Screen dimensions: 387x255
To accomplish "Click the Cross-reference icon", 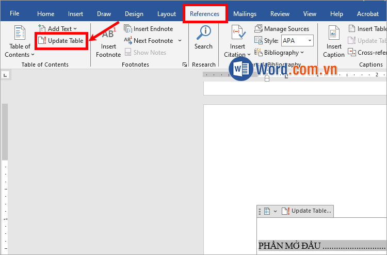I will click(352, 52).
